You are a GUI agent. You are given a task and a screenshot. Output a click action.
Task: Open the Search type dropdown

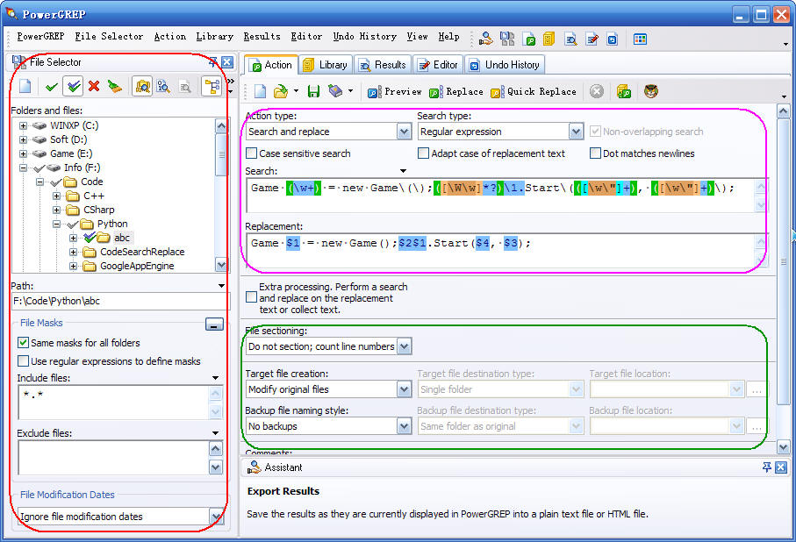(576, 132)
